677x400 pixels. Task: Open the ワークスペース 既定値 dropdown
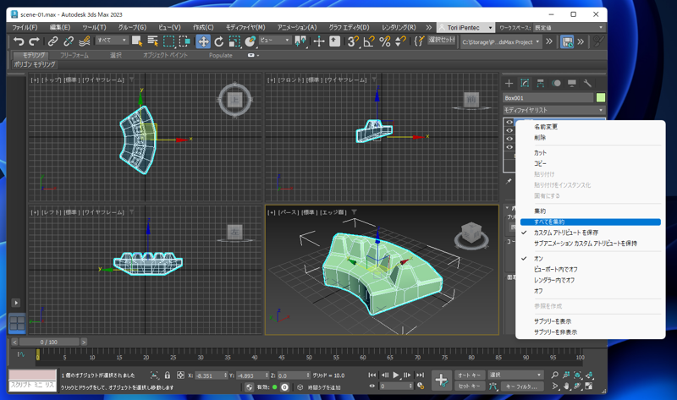click(x=569, y=28)
